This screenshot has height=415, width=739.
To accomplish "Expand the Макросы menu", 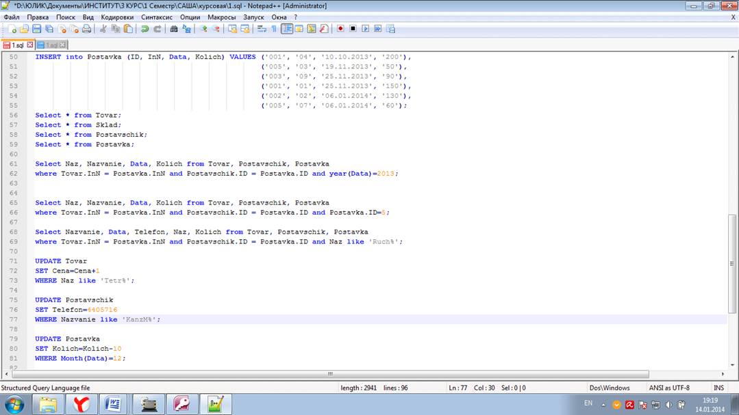I will click(x=222, y=16).
